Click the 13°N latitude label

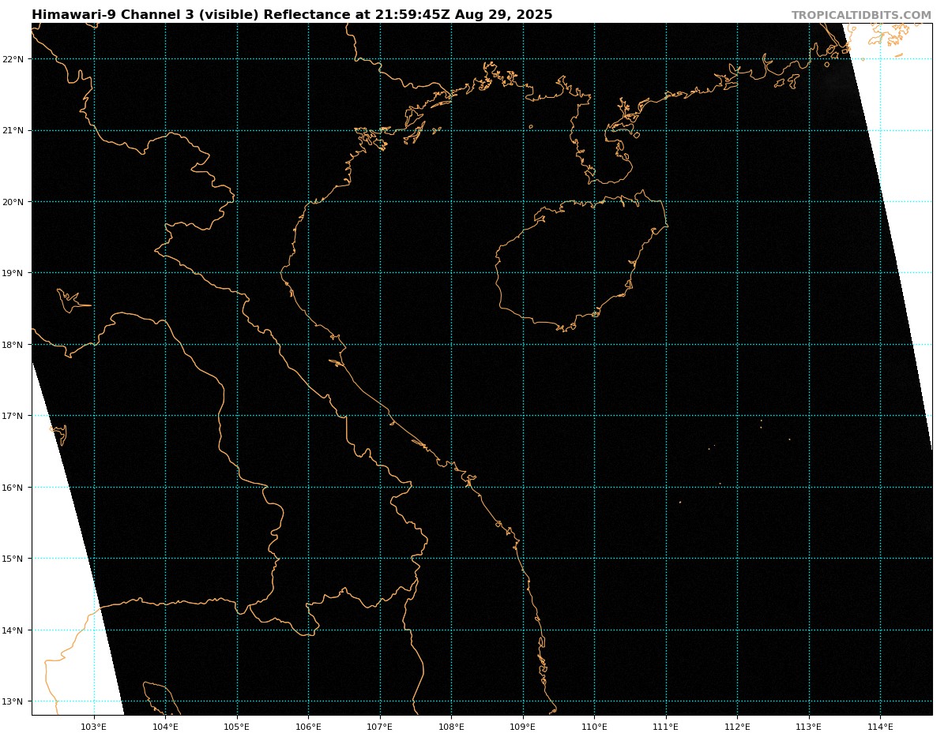(13, 701)
